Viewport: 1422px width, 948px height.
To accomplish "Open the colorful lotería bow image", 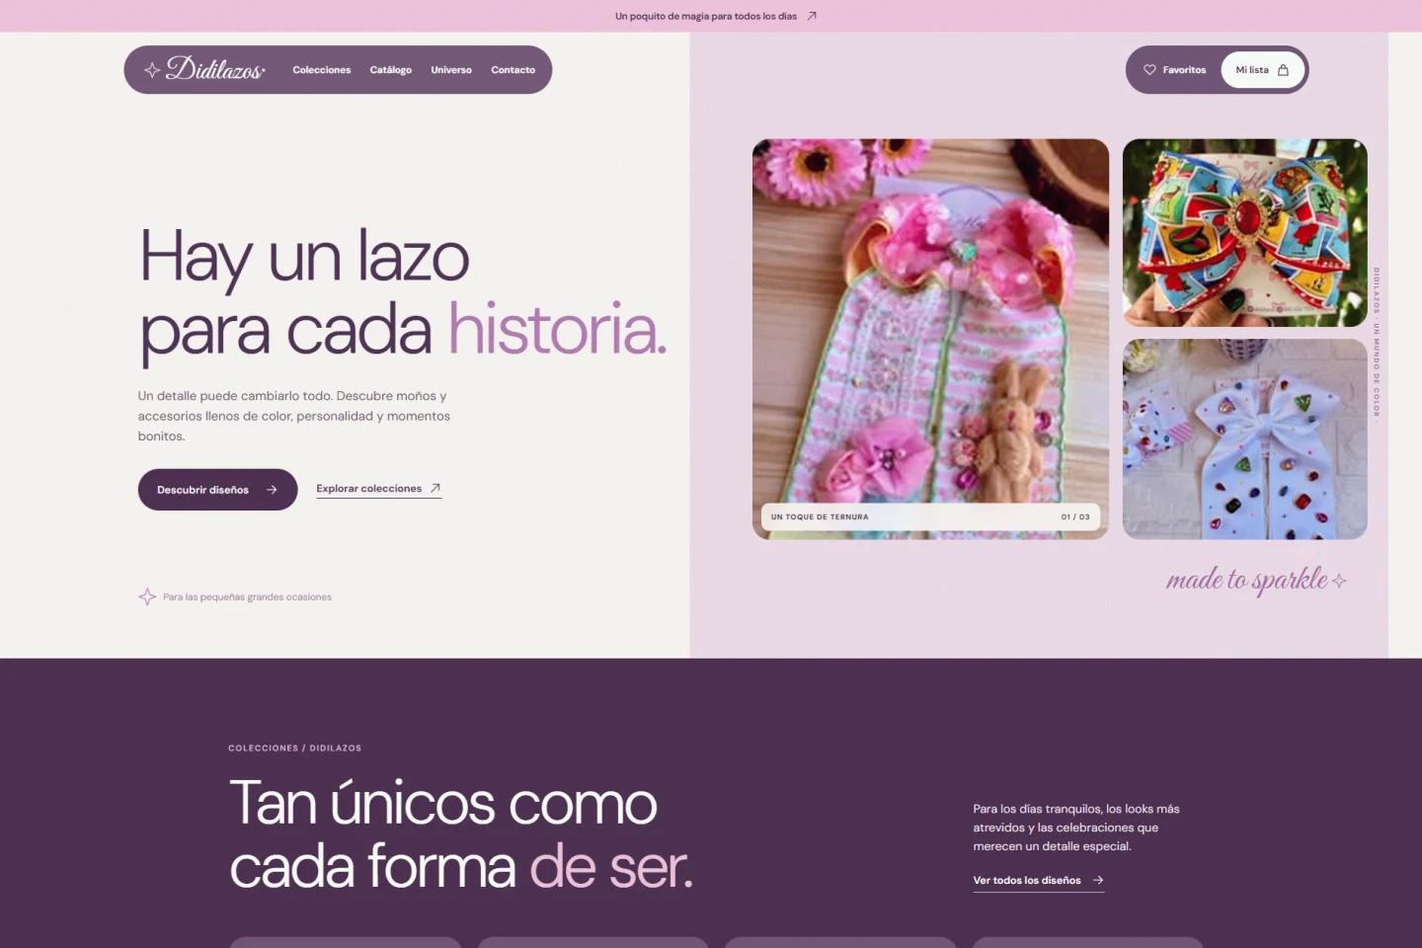I will tap(1245, 233).
